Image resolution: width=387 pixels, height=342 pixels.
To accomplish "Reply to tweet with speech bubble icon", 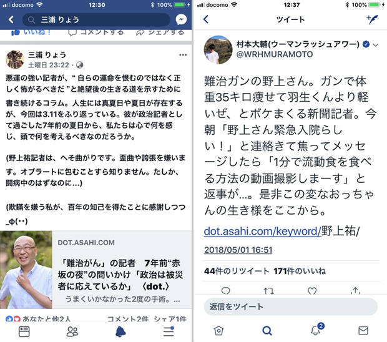I will [x=225, y=291].
